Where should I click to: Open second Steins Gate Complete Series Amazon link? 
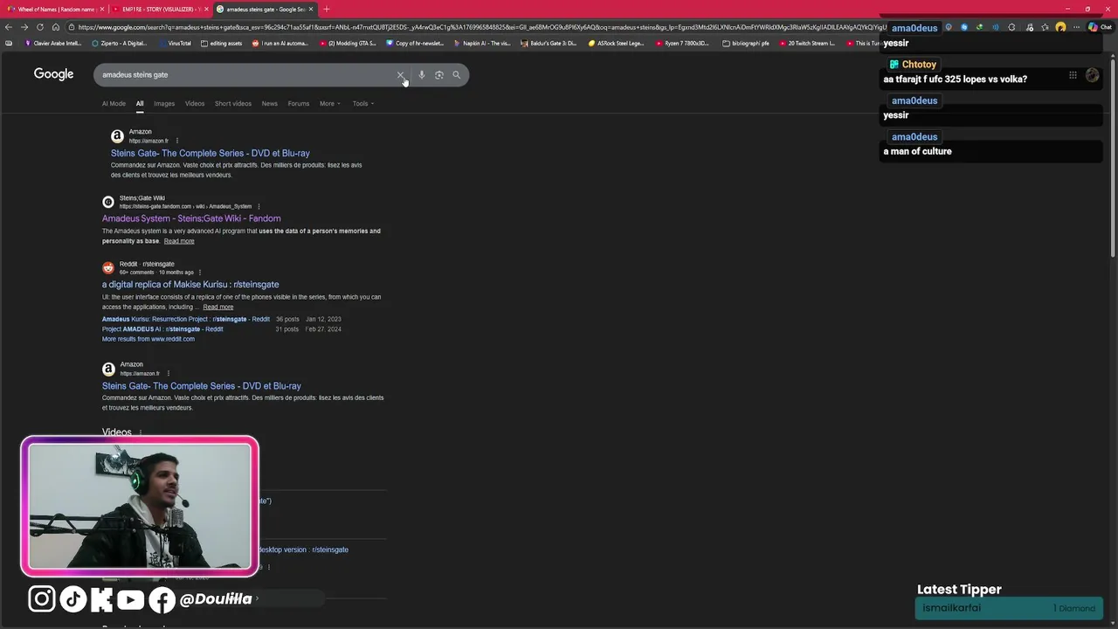point(202,386)
